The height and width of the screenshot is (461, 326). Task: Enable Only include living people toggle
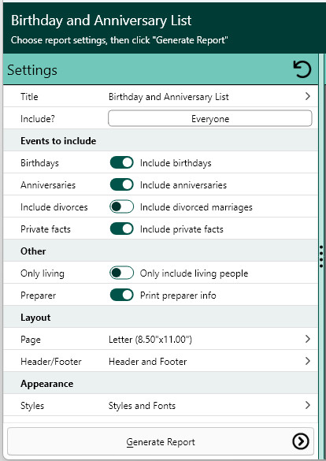coord(121,273)
